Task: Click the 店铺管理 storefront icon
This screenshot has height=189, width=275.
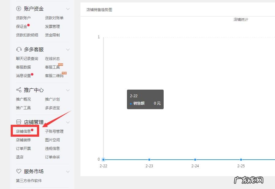Action: [19, 122]
